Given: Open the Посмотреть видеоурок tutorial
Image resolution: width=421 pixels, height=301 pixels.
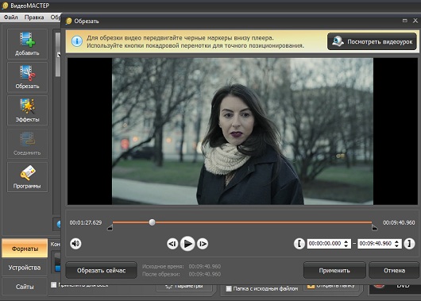Looking at the screenshot, I should (x=372, y=41).
